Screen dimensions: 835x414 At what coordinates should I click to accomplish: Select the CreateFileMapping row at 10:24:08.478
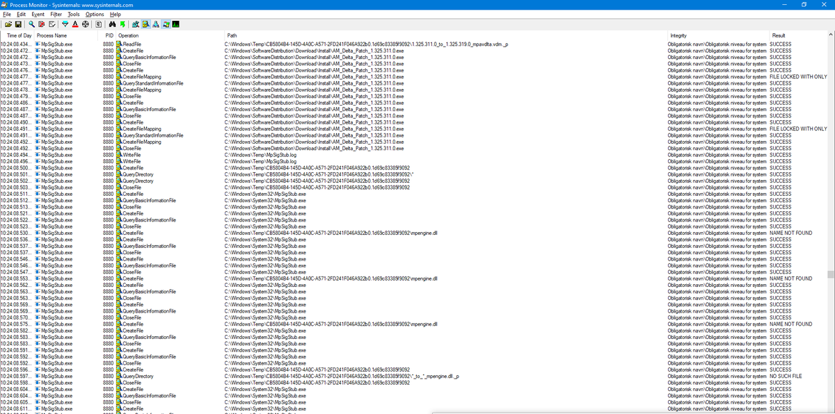(x=414, y=90)
